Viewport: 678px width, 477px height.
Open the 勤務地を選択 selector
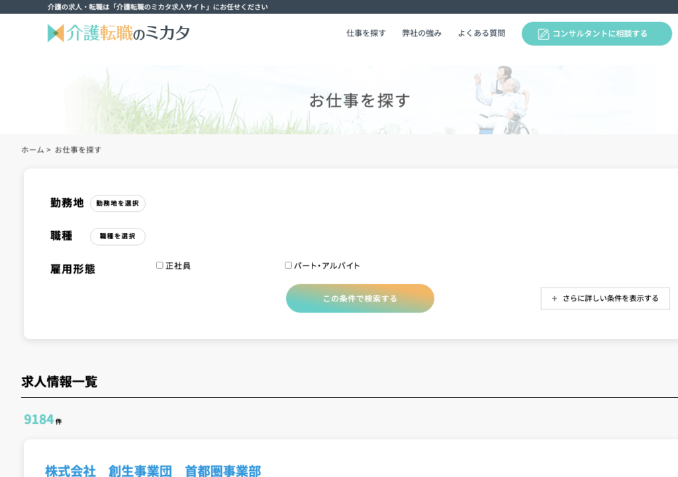point(118,203)
